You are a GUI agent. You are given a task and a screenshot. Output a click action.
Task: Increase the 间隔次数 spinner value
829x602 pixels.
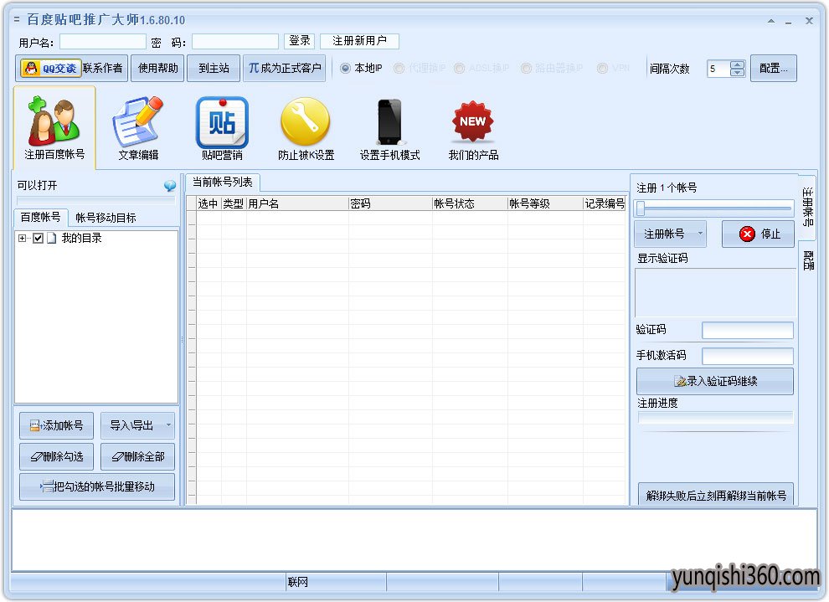[737, 64]
